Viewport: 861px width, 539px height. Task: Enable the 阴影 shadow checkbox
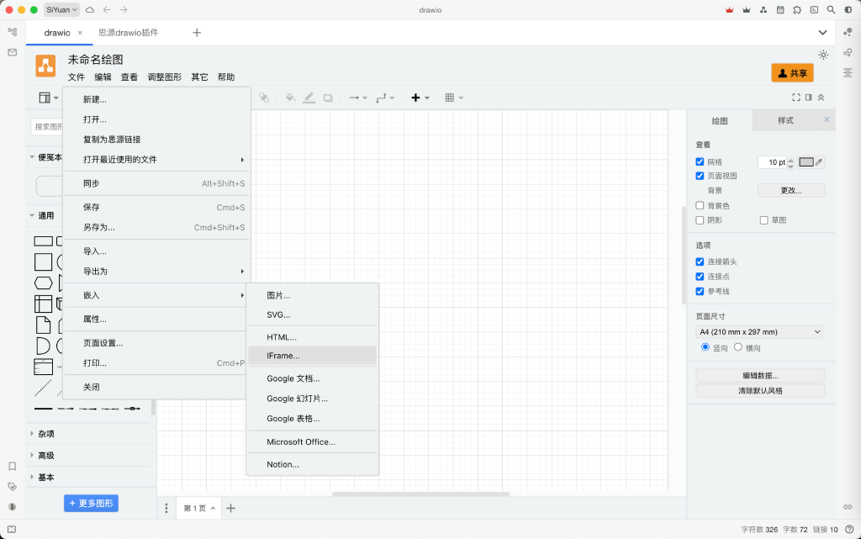point(700,220)
